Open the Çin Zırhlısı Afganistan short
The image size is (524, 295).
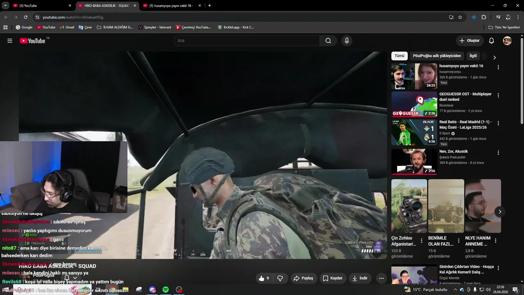click(x=409, y=206)
